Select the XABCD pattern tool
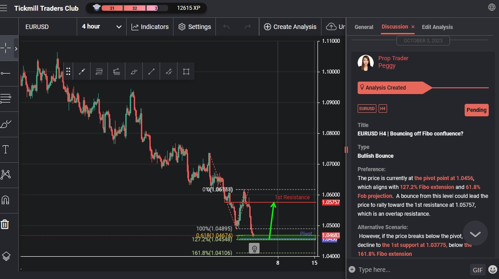This screenshot has width=499, height=279. click(x=6, y=174)
